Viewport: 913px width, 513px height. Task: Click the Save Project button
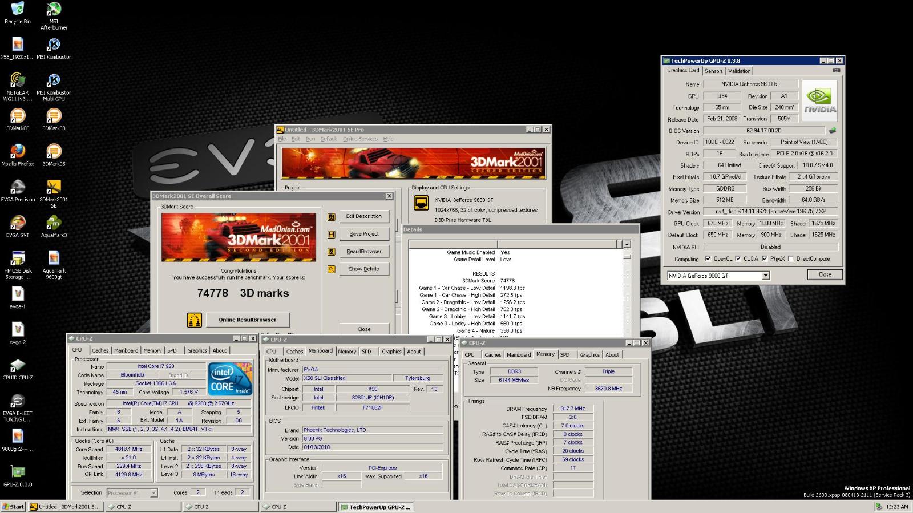click(x=364, y=234)
